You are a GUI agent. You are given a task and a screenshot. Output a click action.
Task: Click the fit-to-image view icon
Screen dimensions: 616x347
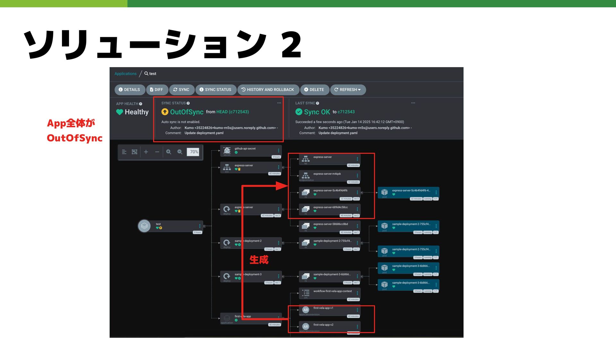(x=134, y=152)
